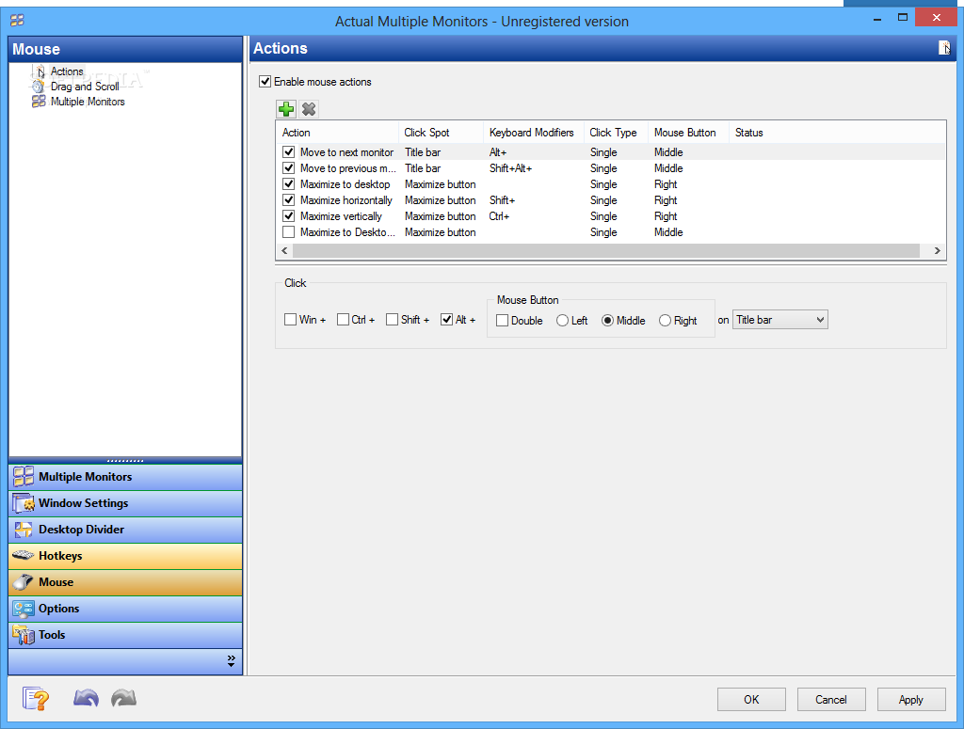Click the list scroll right arrow
Viewport: 964px width, 729px height.
937,250
